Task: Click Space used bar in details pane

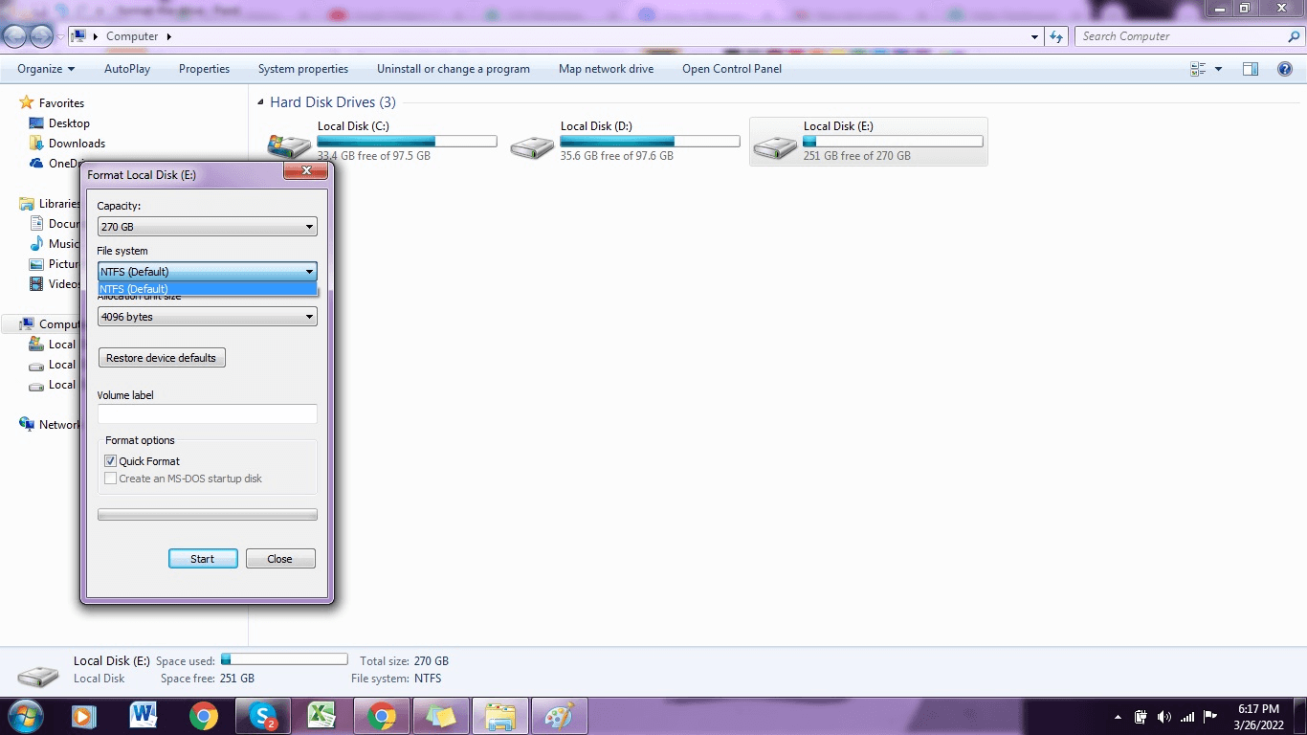Action: click(284, 659)
